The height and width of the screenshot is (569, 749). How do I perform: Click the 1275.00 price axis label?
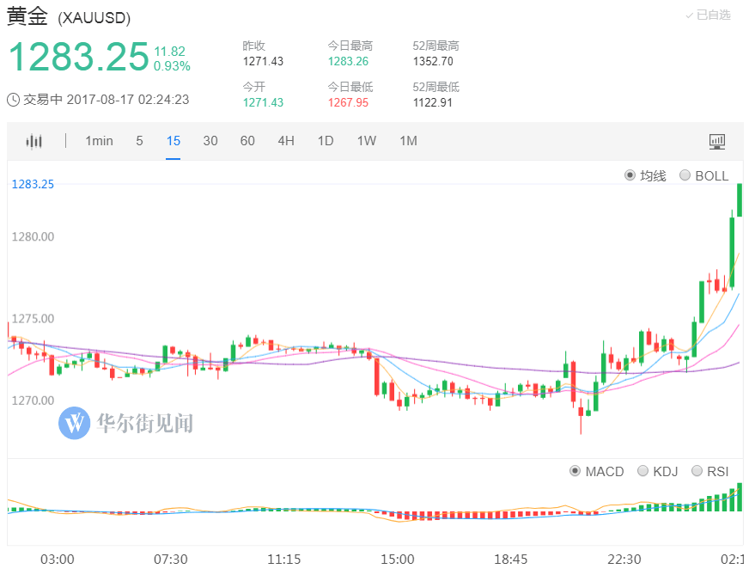click(33, 318)
